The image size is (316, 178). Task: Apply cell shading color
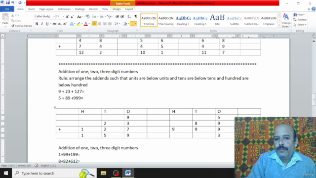[125, 24]
